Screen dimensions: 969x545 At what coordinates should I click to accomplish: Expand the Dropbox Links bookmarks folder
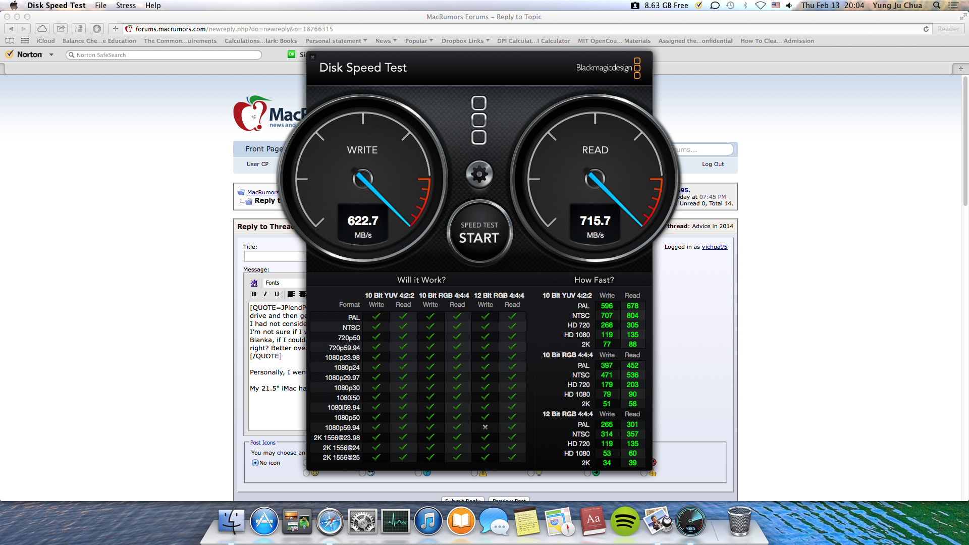click(x=465, y=41)
